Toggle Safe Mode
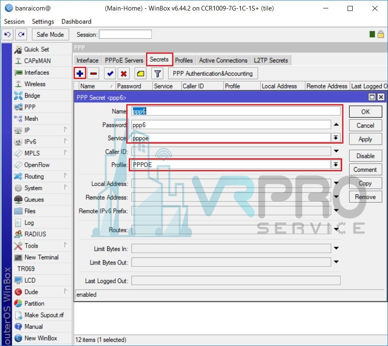This screenshot has height=346, width=388. click(x=50, y=34)
